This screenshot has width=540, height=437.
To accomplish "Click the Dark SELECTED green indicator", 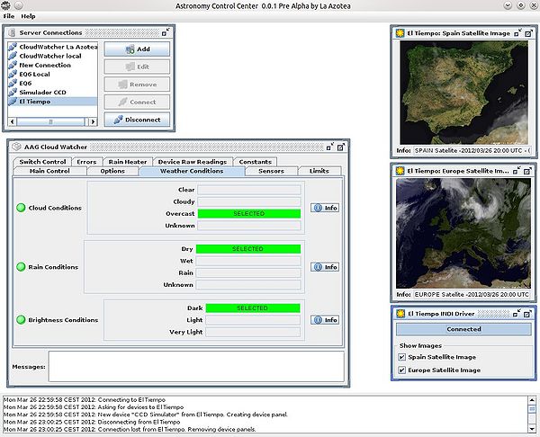I will click(253, 308).
